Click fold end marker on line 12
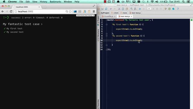 point(106,45)
